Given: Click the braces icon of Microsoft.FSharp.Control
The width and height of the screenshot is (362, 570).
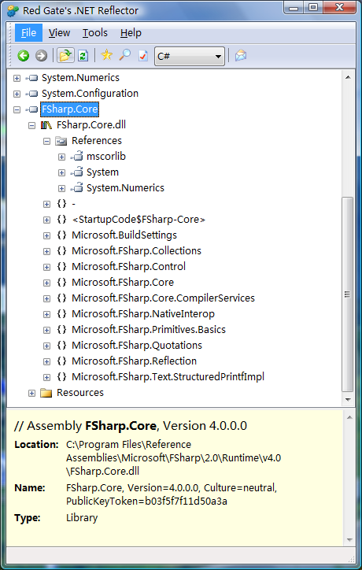Looking at the screenshot, I should 62,267.
